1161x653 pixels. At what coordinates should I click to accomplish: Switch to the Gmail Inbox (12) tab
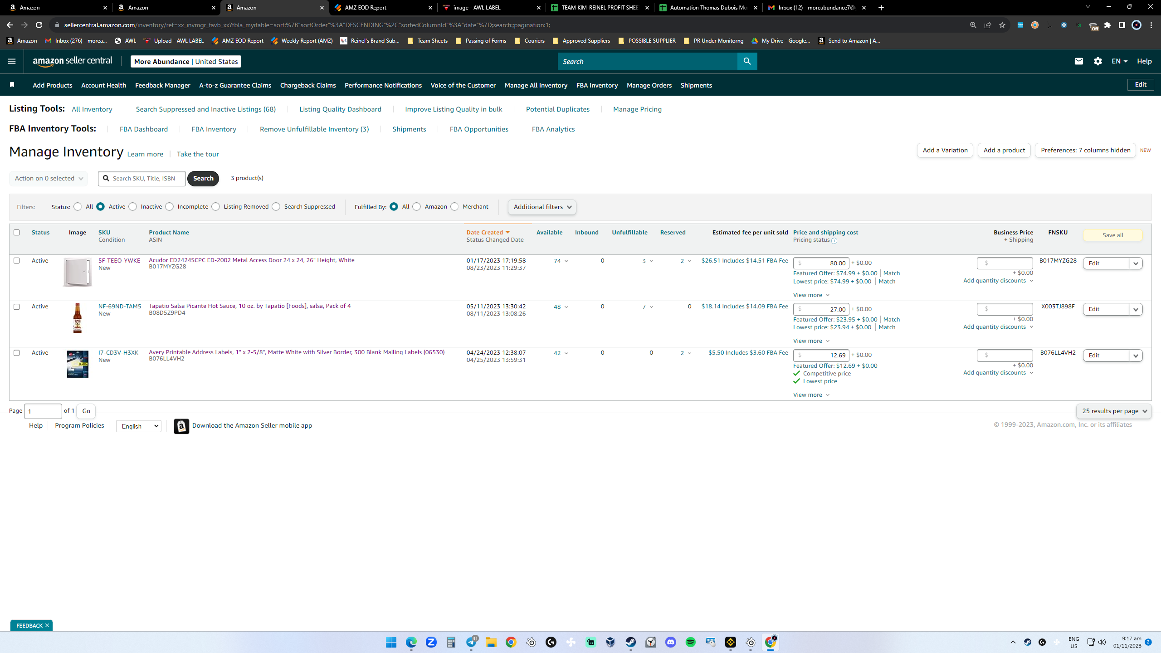[x=817, y=8]
